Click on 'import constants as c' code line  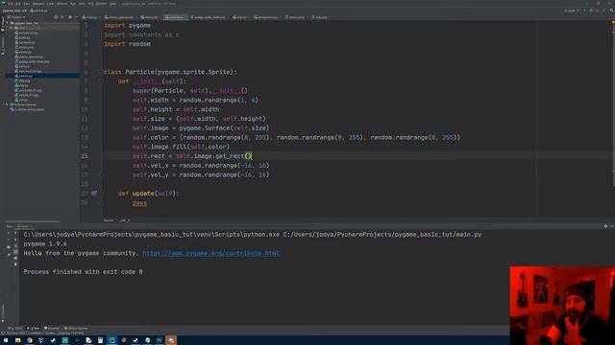click(x=141, y=34)
